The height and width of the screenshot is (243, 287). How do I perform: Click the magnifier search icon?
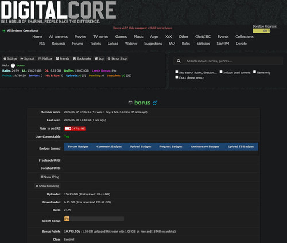pyautogui.click(x=179, y=61)
